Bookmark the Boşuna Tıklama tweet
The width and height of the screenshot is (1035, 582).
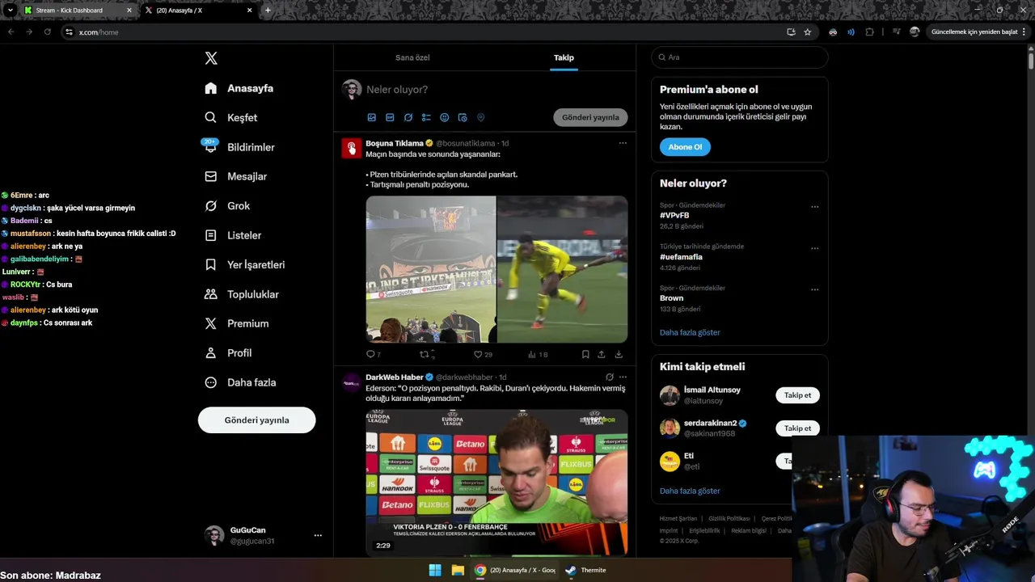pos(585,354)
